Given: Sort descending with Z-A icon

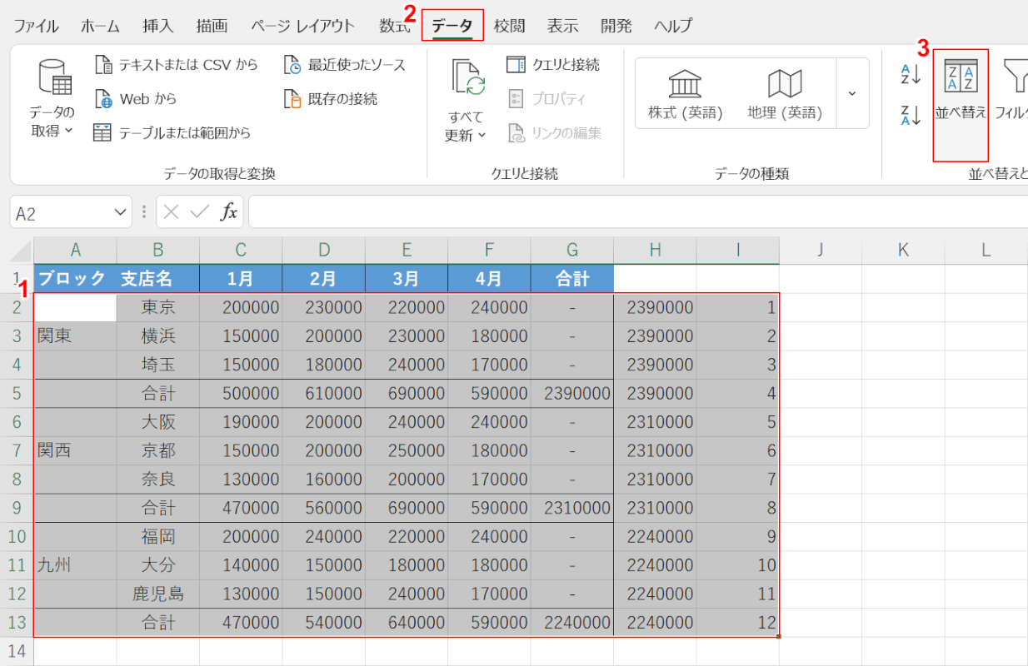Looking at the screenshot, I should (911, 115).
